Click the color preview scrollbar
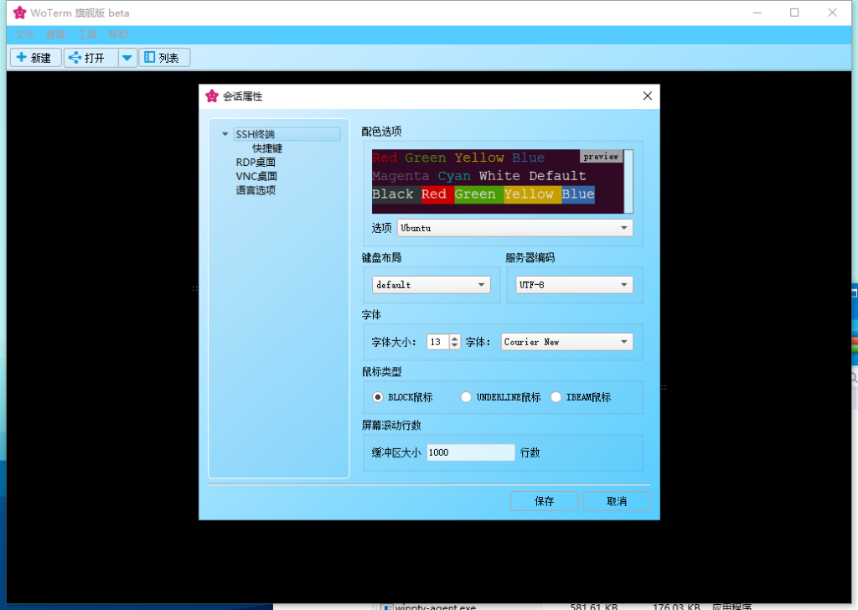The image size is (858, 610). tap(628, 181)
